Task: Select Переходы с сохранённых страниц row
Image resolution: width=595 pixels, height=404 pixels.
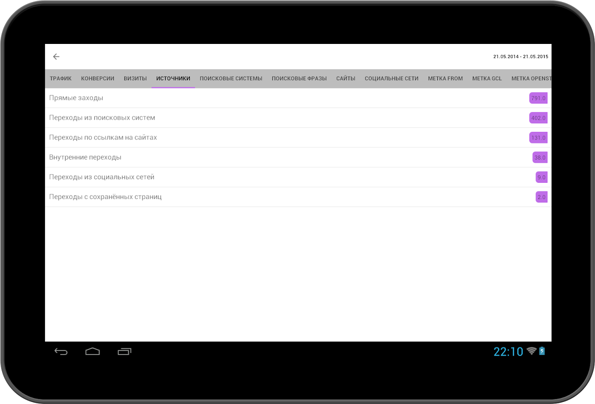Action: (299, 196)
